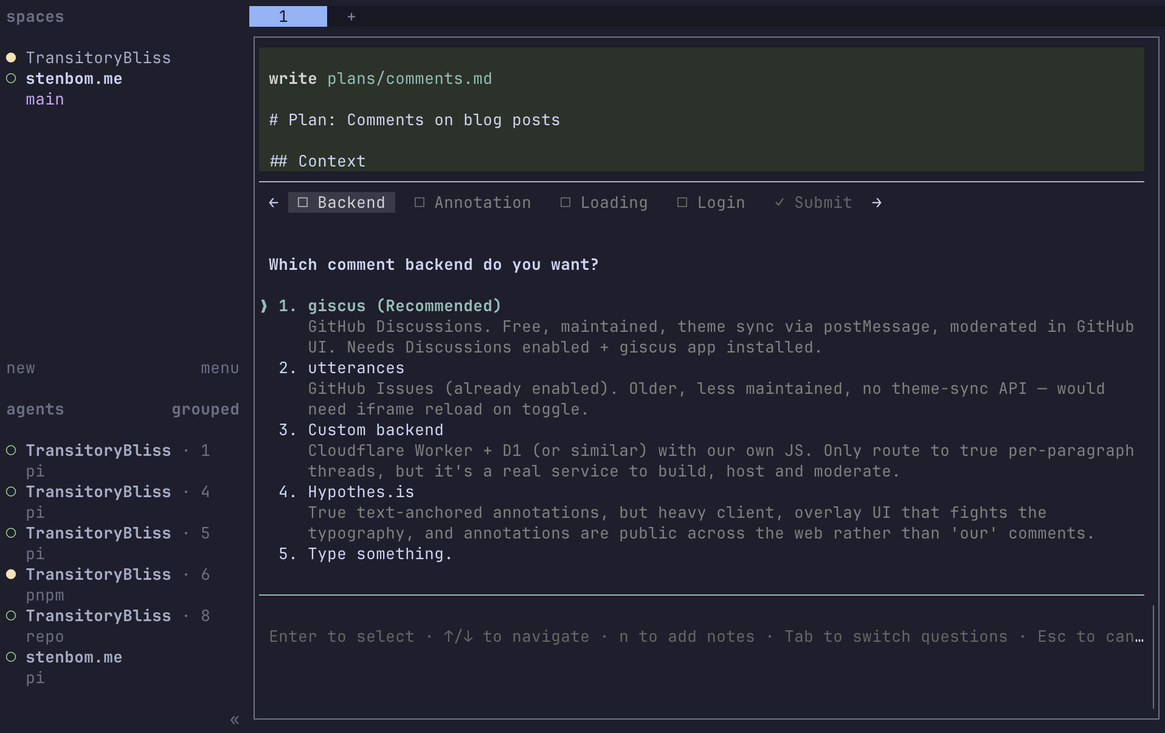1165x733 pixels.
Task: Choose option 4 Hypothes.is
Action: pyautogui.click(x=347, y=492)
